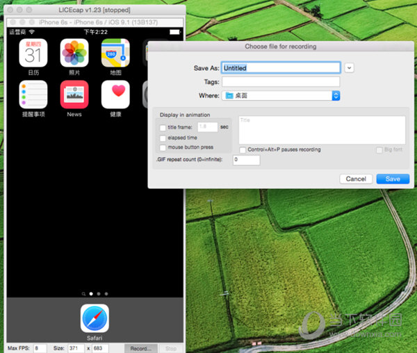Enable the mouse button press checkbox
The image size is (417, 353).
coord(163,147)
